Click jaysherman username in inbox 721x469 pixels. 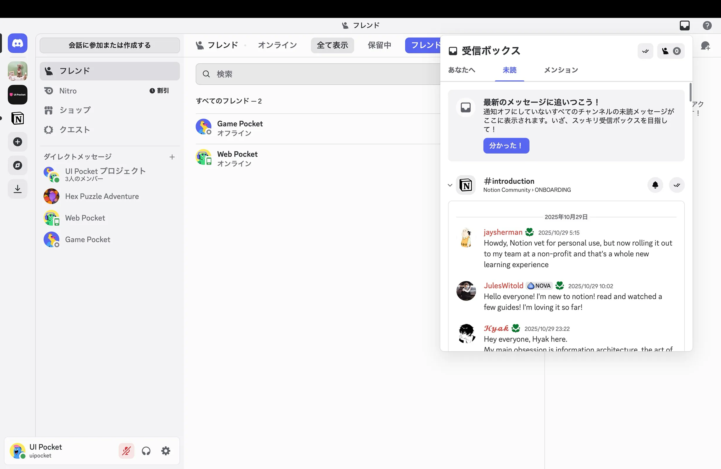tap(503, 232)
